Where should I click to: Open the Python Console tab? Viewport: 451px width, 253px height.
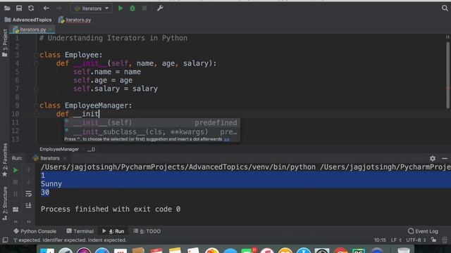tap(35, 231)
